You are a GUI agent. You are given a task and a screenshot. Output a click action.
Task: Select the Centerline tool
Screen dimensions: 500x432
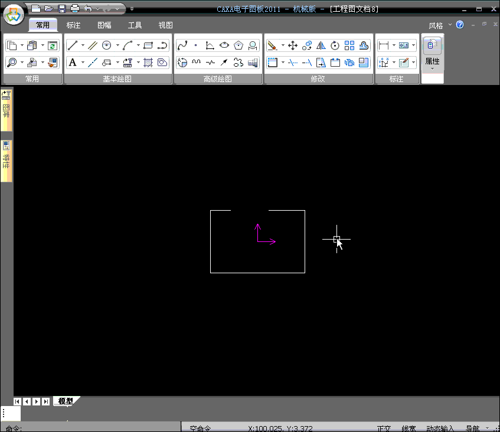click(93, 63)
